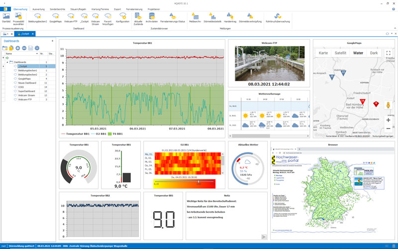Click weather forecast right scroll arrow
398x249 pixels.
(308, 136)
